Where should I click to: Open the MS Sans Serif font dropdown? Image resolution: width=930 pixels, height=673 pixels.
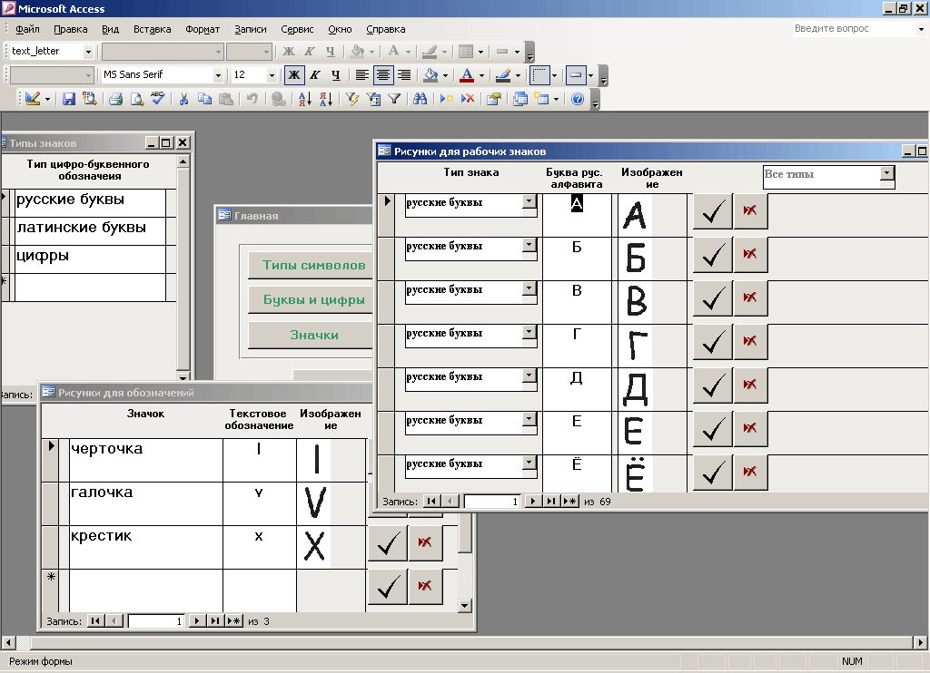click(219, 75)
